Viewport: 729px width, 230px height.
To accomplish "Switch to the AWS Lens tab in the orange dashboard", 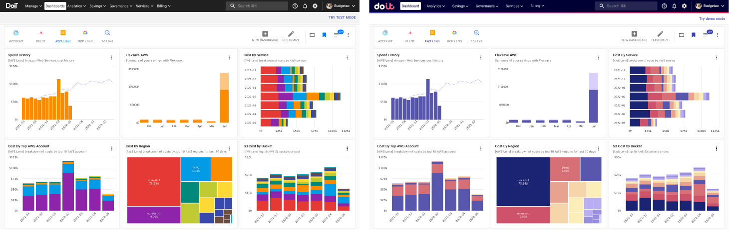I will pyautogui.click(x=63, y=36).
